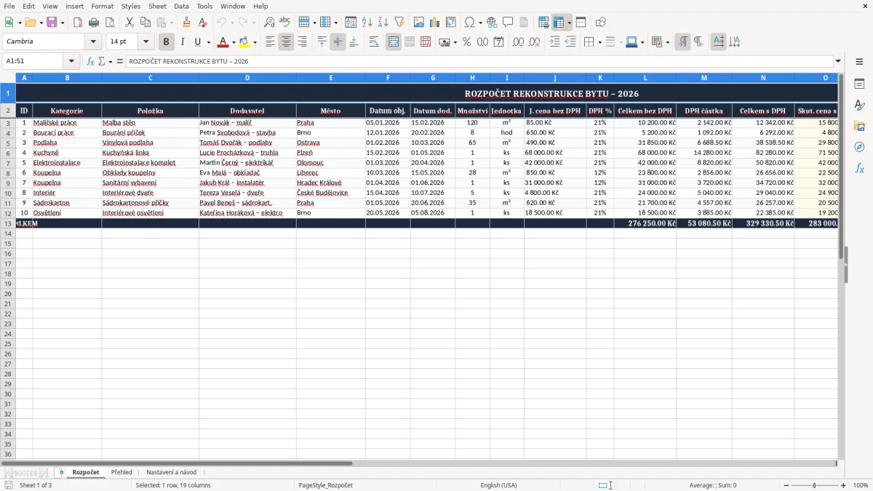
Task: Cut selected cells with scissors icon
Action: point(129,23)
